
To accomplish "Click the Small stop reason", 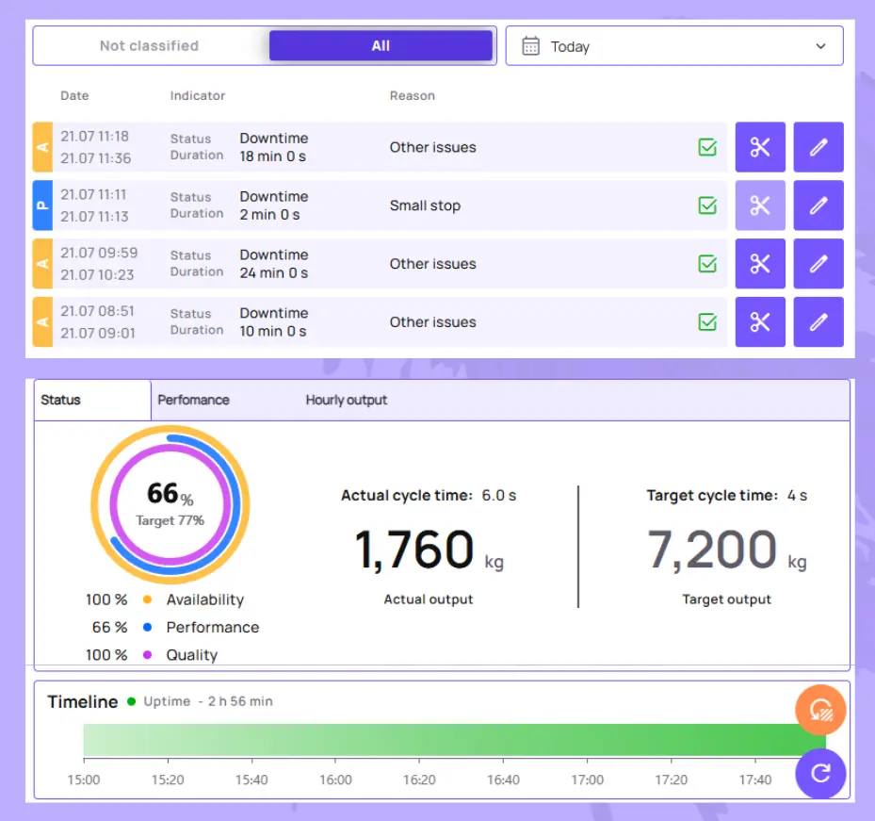I will (x=425, y=205).
